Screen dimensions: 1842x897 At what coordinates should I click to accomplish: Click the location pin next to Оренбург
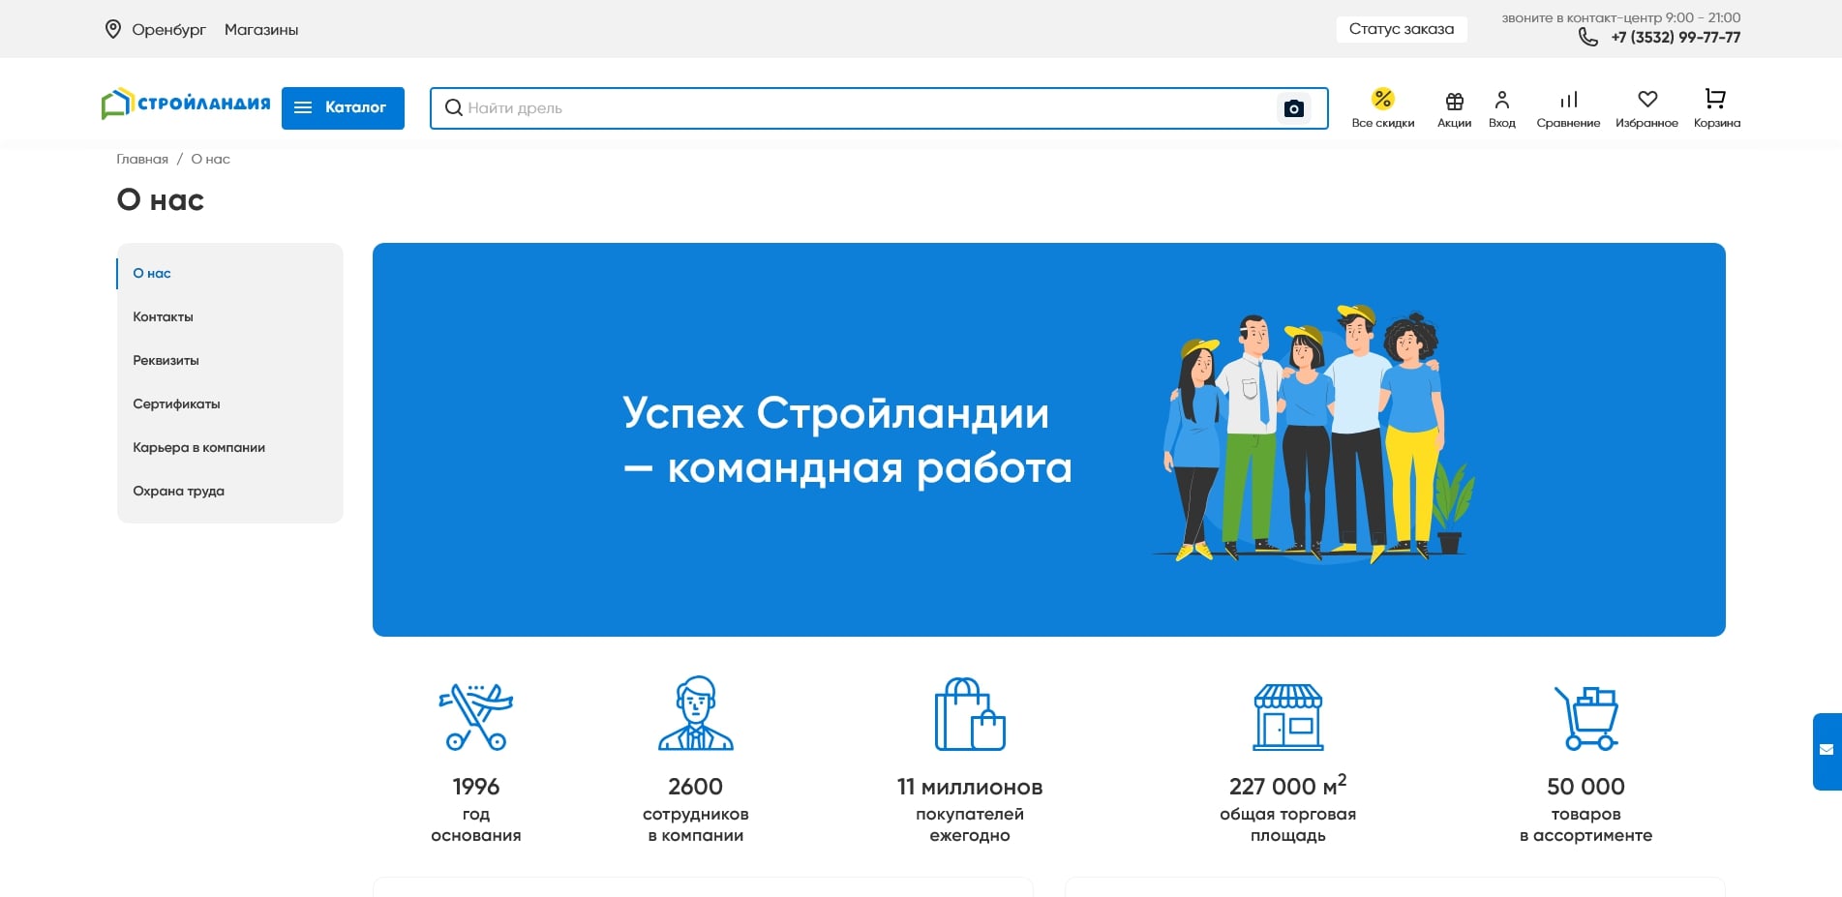click(x=113, y=29)
